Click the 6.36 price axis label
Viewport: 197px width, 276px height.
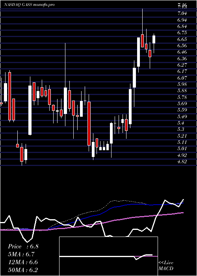[x=182, y=58]
